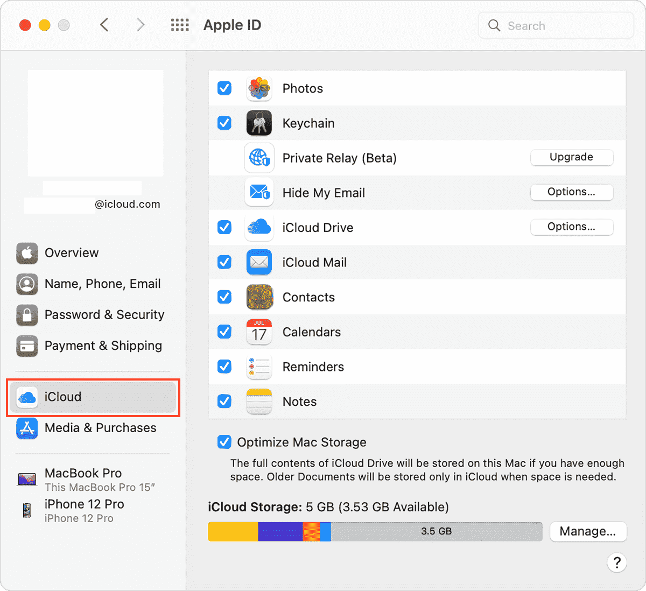Go back with the left arrow
Viewport: 646px width, 591px height.
point(104,25)
